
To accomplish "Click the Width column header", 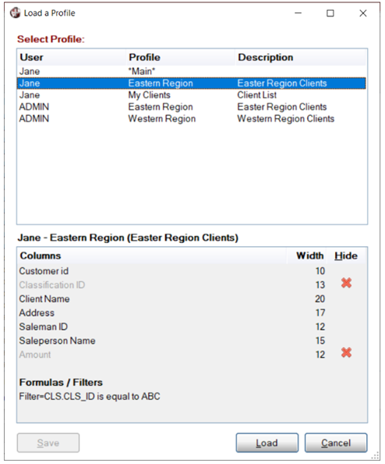I will point(309,255).
